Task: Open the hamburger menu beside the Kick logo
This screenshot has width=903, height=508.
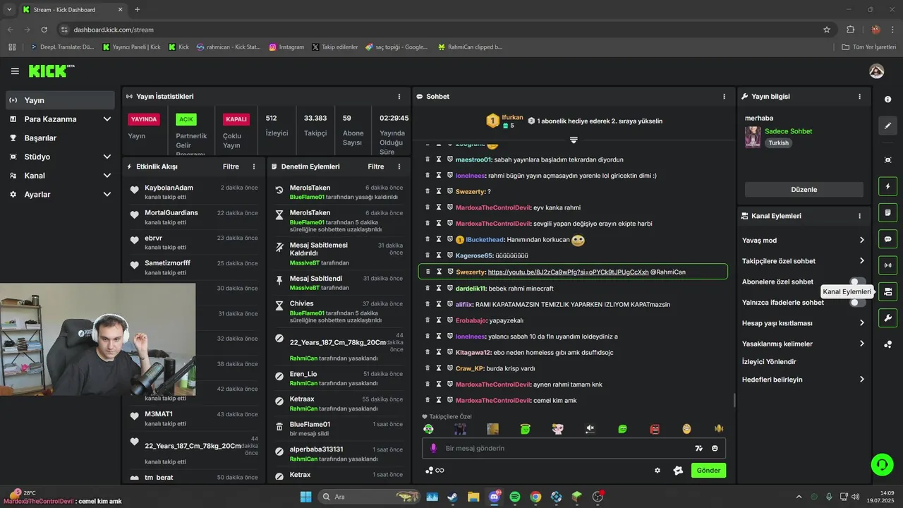Action: coord(15,71)
